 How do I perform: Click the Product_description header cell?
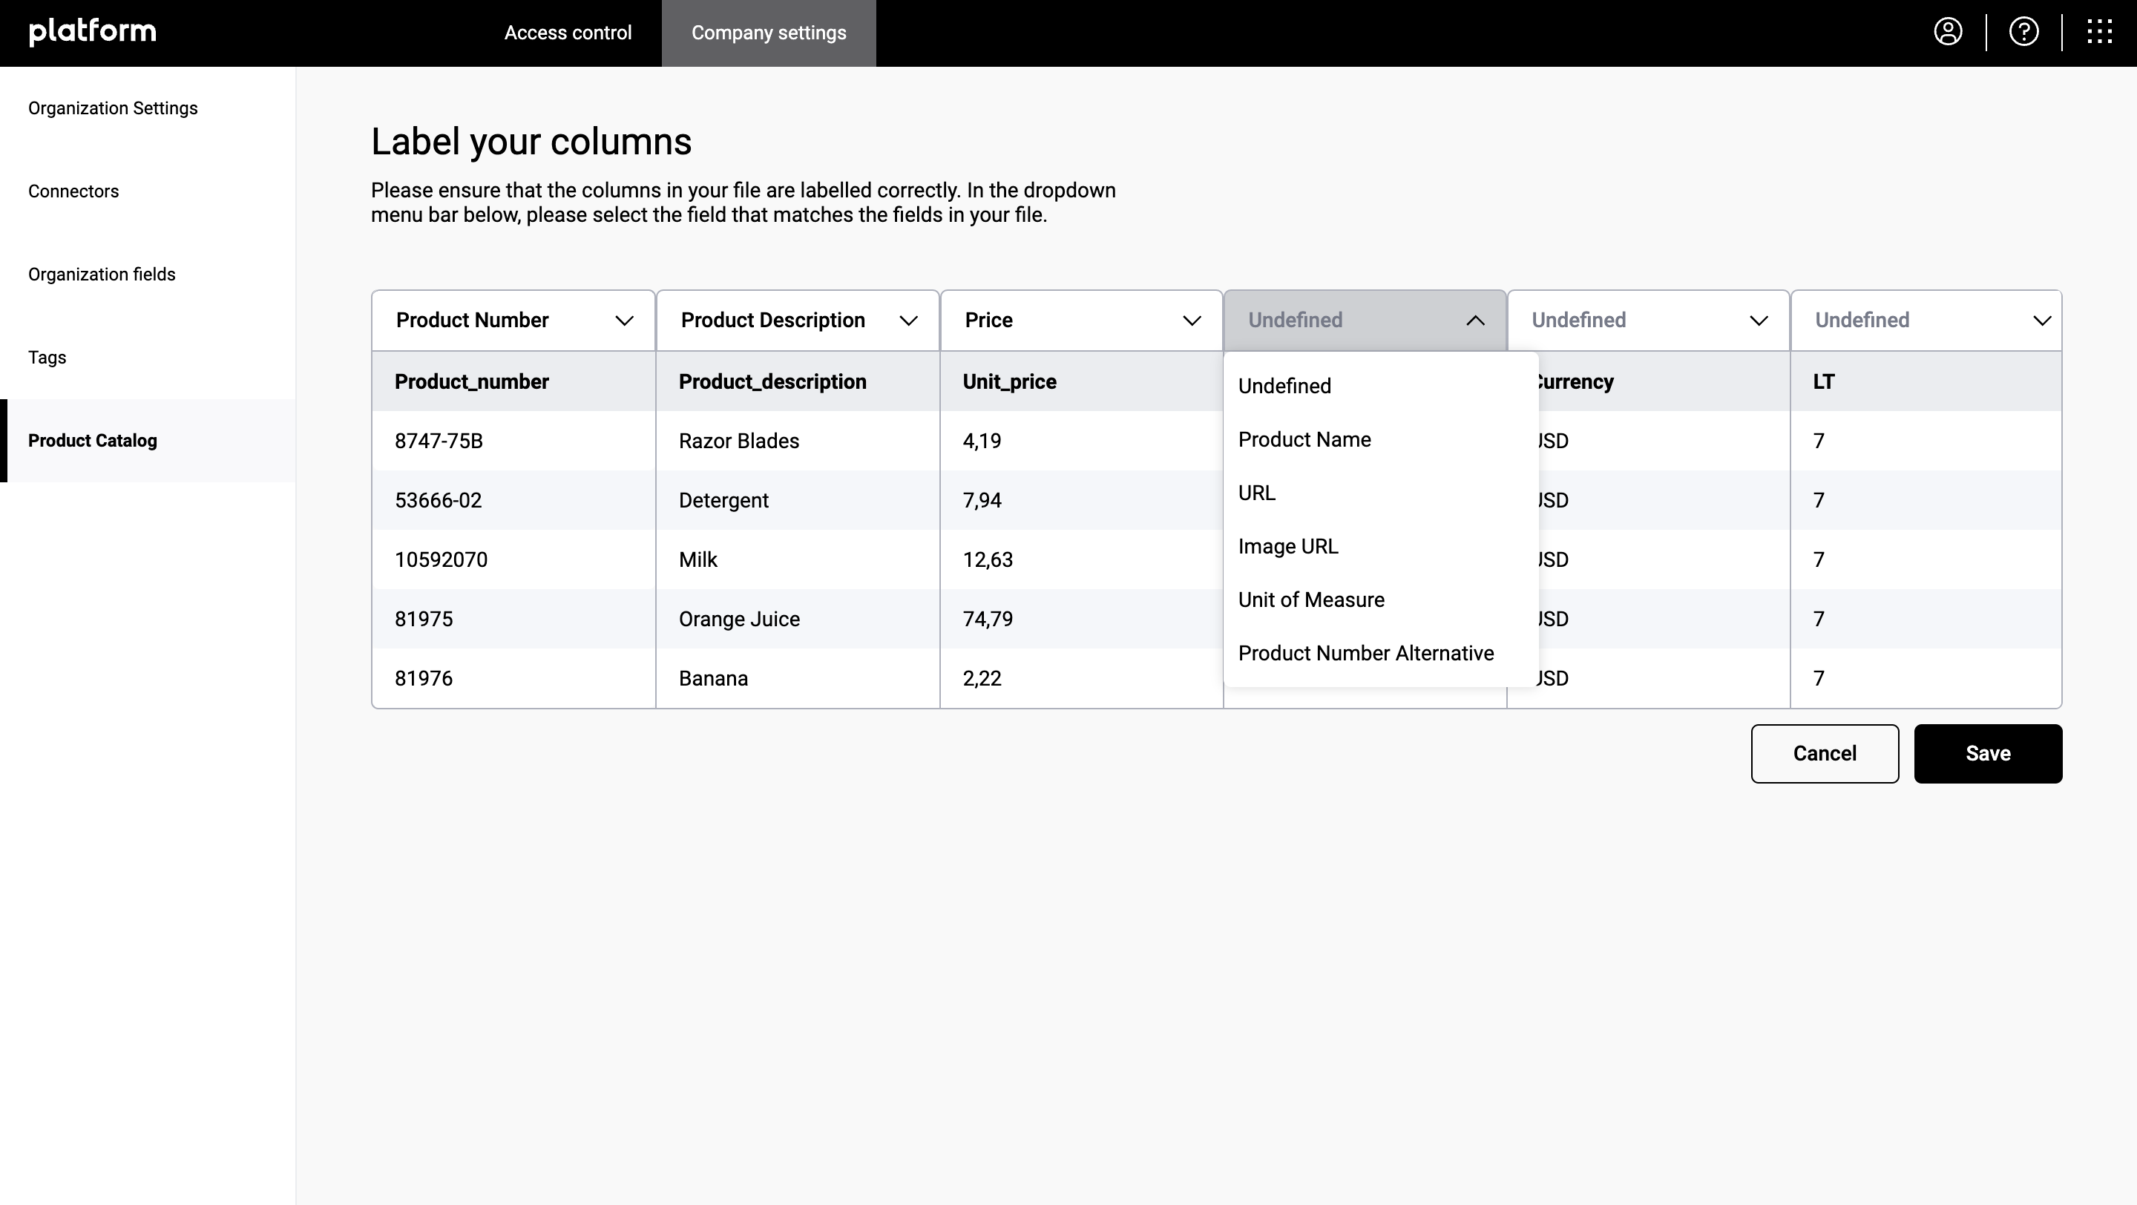click(797, 381)
